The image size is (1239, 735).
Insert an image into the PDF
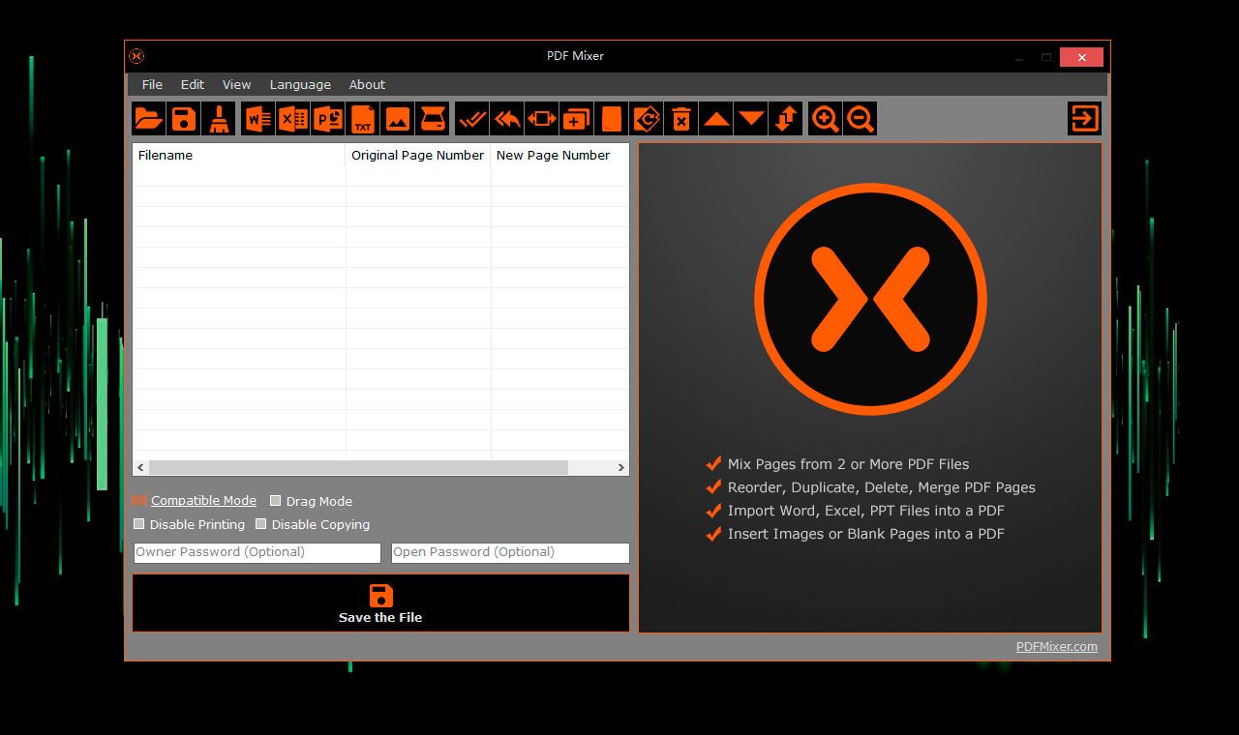click(x=399, y=118)
